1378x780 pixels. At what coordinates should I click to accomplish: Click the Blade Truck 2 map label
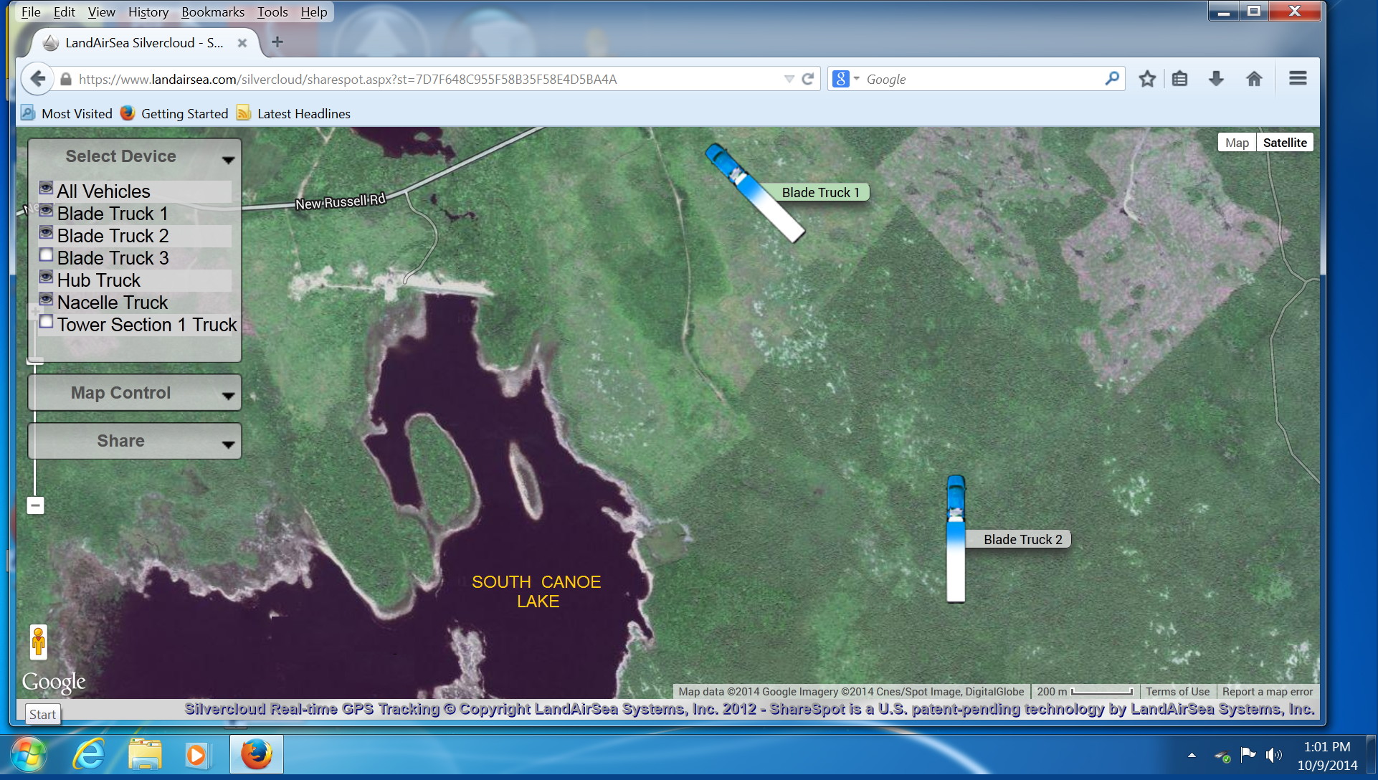[1022, 539]
